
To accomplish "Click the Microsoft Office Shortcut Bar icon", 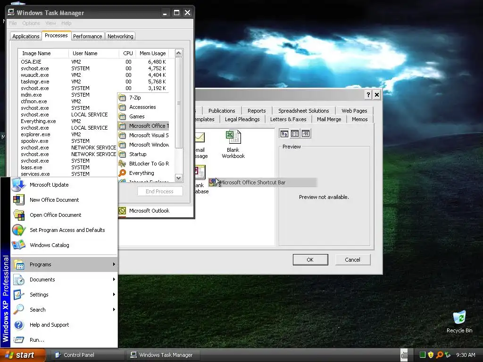I will tap(213, 182).
